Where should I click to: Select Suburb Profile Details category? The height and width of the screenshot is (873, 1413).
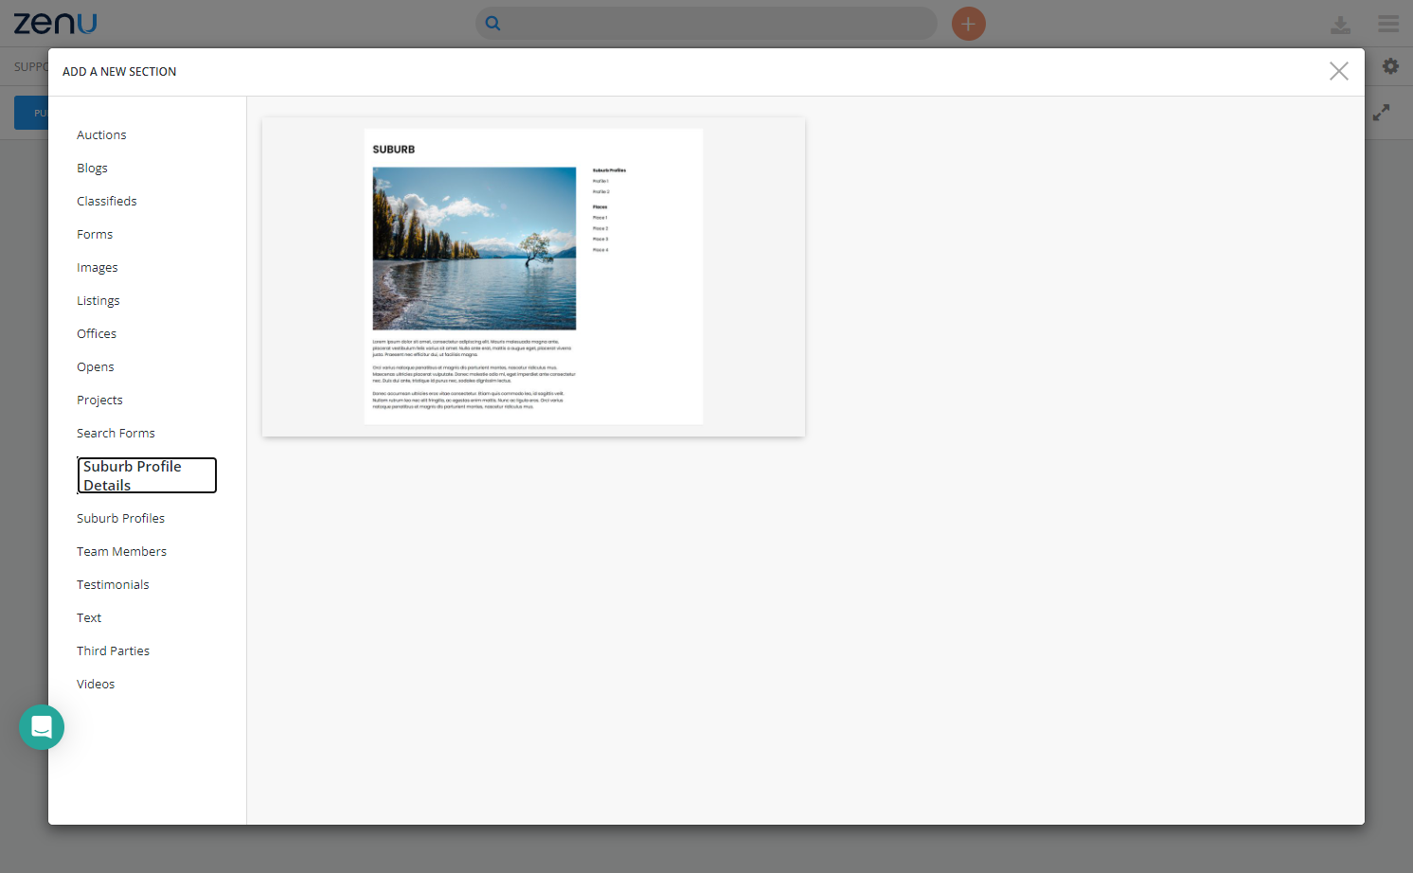tap(147, 475)
